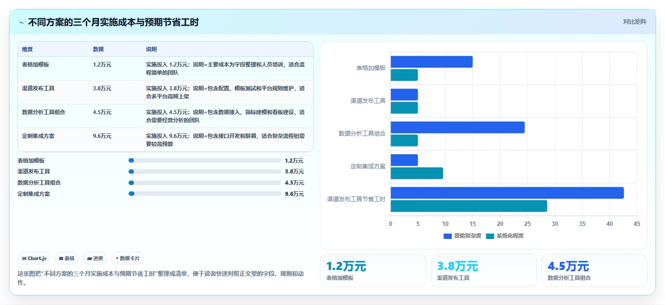Viewport: 665px width, 305px height.
Task: Click the 1.2万元 table cell
Action: (x=102, y=65)
